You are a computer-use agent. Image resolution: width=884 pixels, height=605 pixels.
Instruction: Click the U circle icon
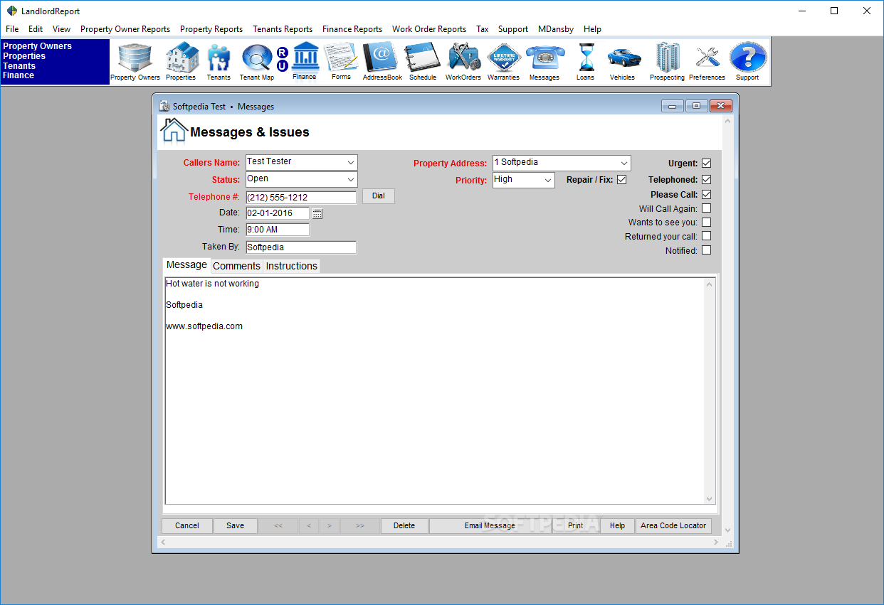coord(283,66)
